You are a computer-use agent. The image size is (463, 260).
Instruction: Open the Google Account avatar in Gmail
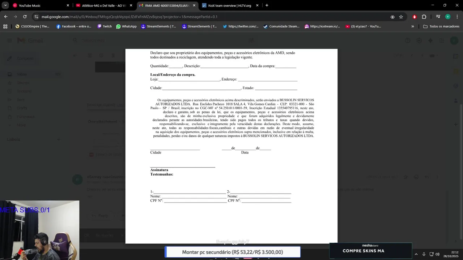(x=454, y=40)
